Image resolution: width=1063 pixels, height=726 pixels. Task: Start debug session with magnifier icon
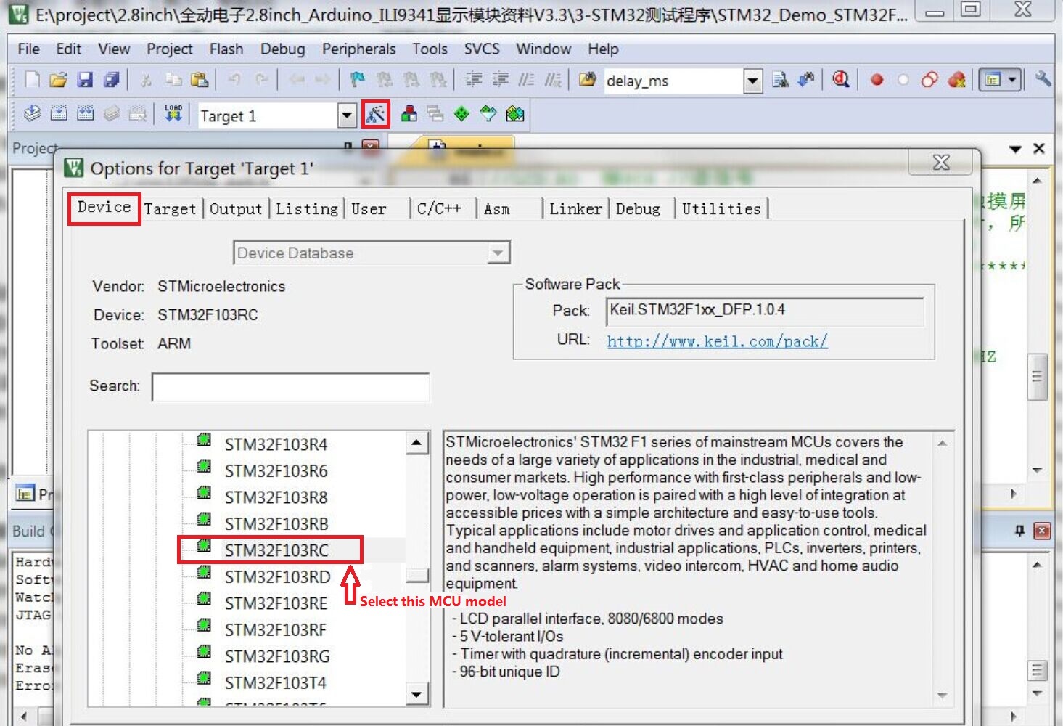coord(841,79)
